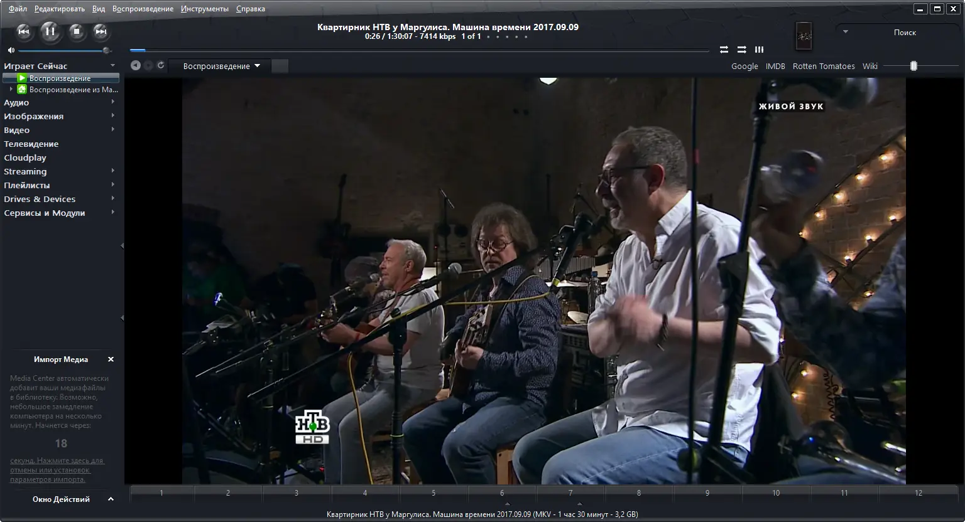Open the Инструменты menu
This screenshot has height=522, width=965.
coord(205,9)
